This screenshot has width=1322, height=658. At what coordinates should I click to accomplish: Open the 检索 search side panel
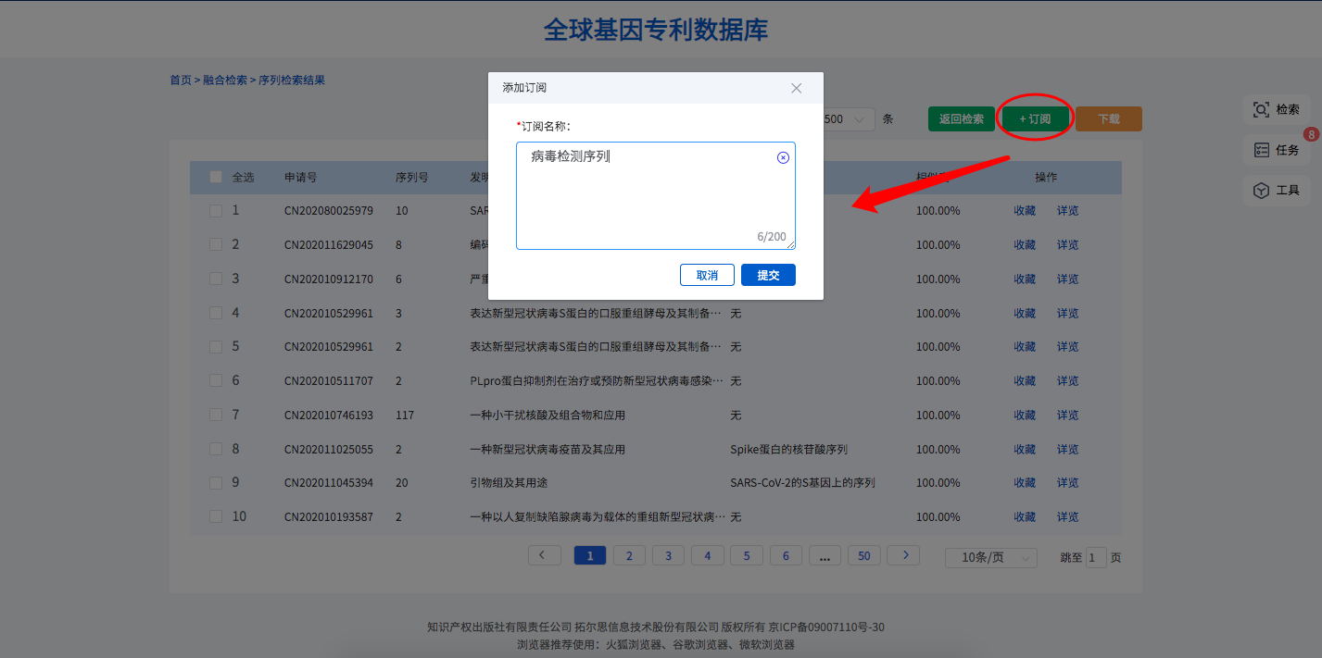(1277, 109)
